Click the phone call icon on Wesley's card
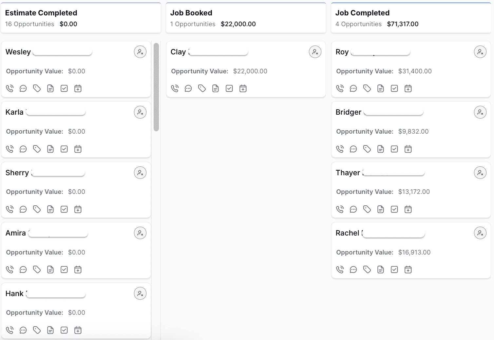The height and width of the screenshot is (340, 494). [x=10, y=88]
